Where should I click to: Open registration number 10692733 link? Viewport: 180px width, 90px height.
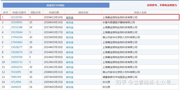17,62
